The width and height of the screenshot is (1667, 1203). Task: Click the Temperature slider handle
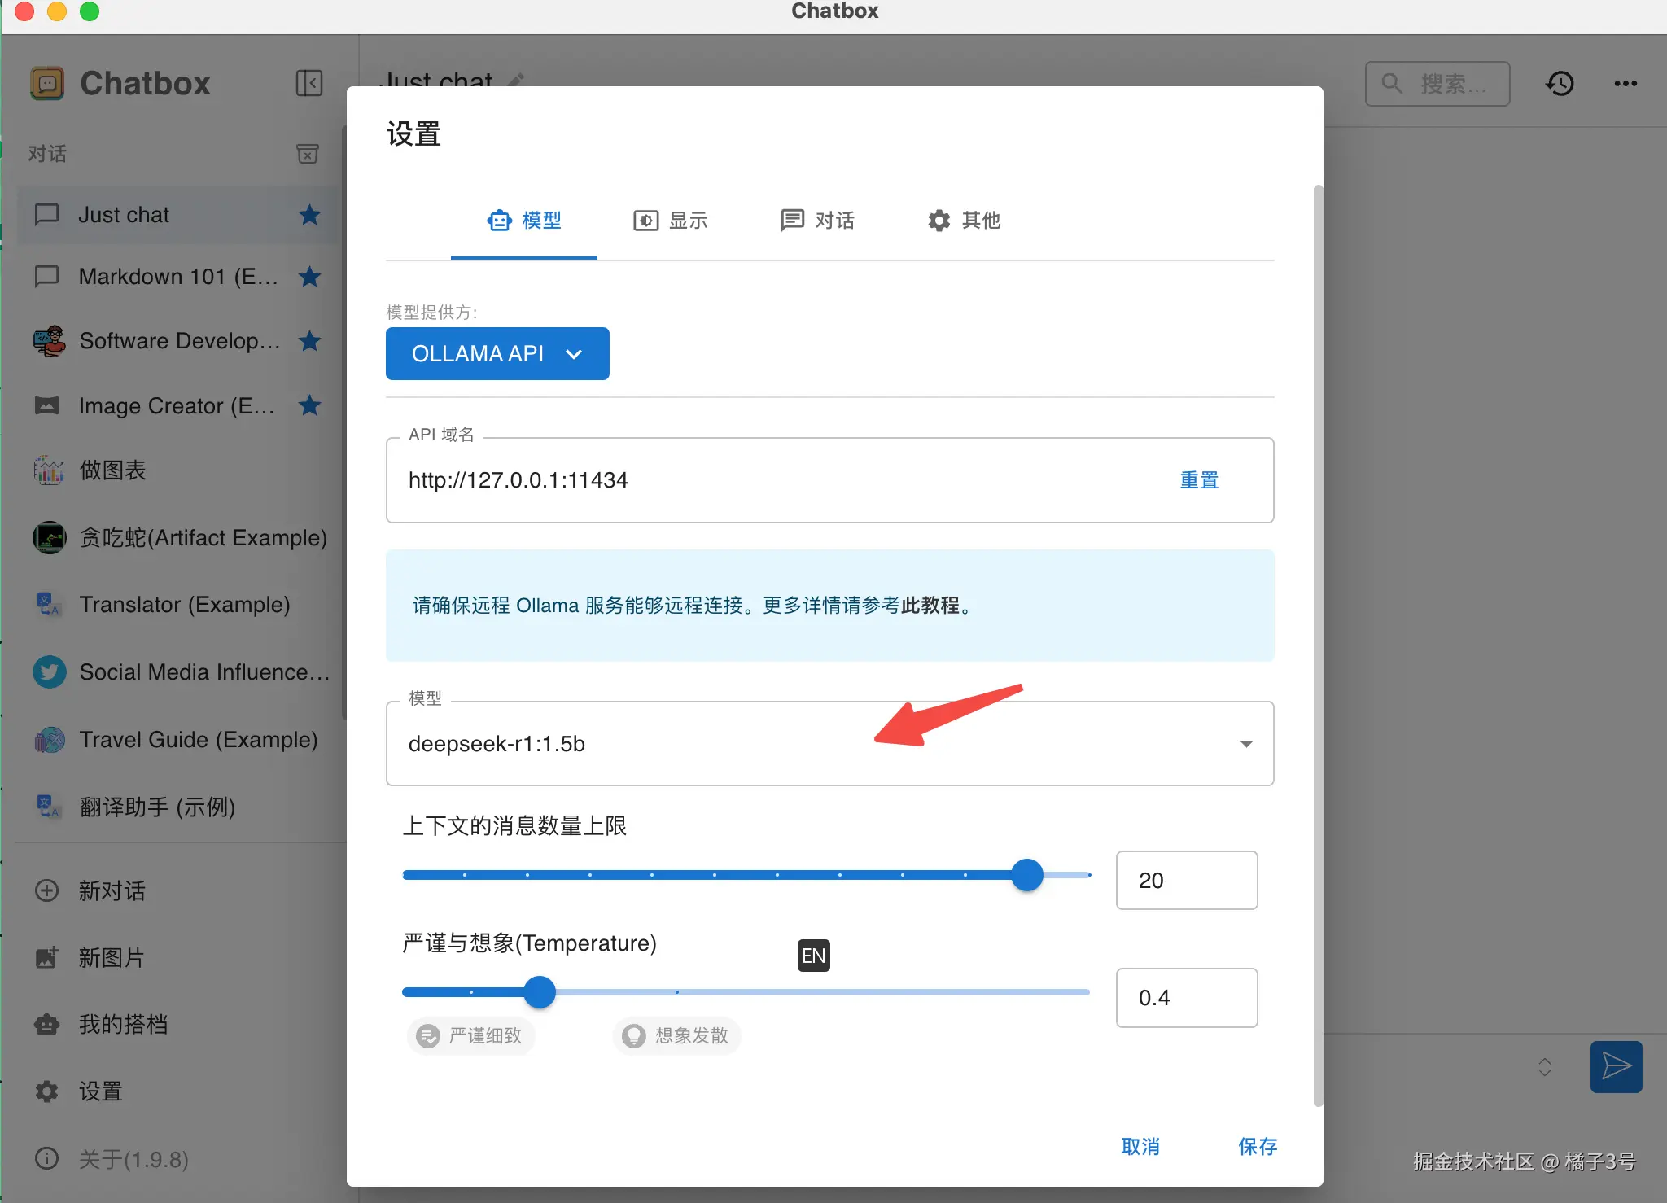coord(540,992)
